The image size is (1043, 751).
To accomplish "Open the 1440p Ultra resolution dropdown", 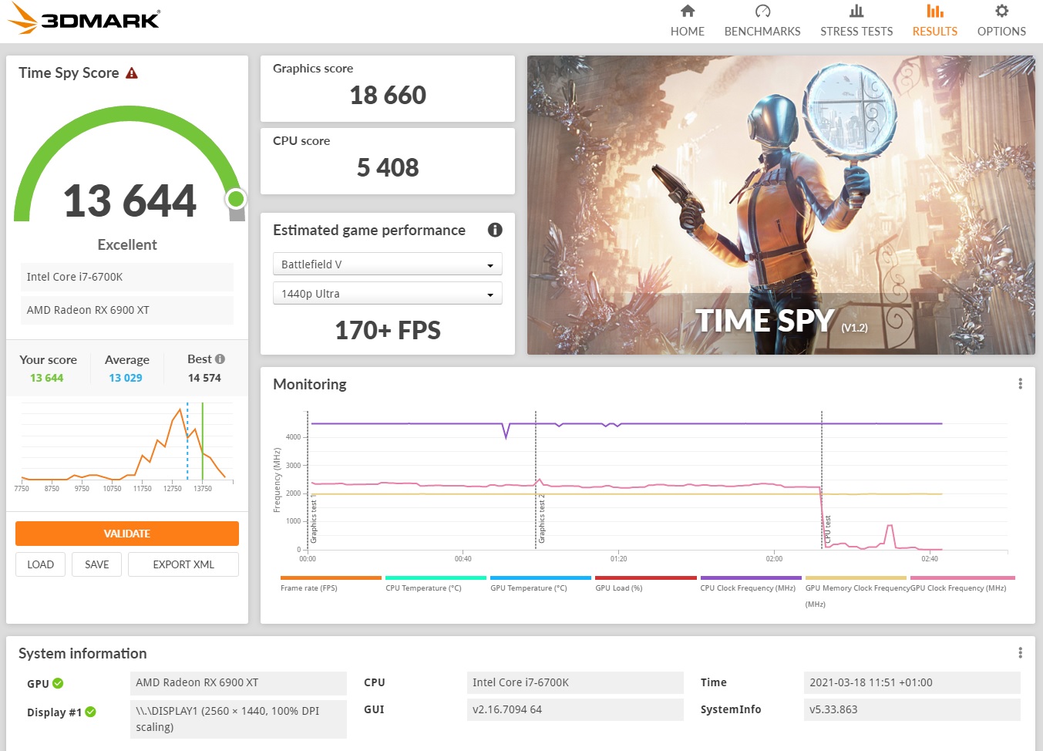I will coord(387,293).
